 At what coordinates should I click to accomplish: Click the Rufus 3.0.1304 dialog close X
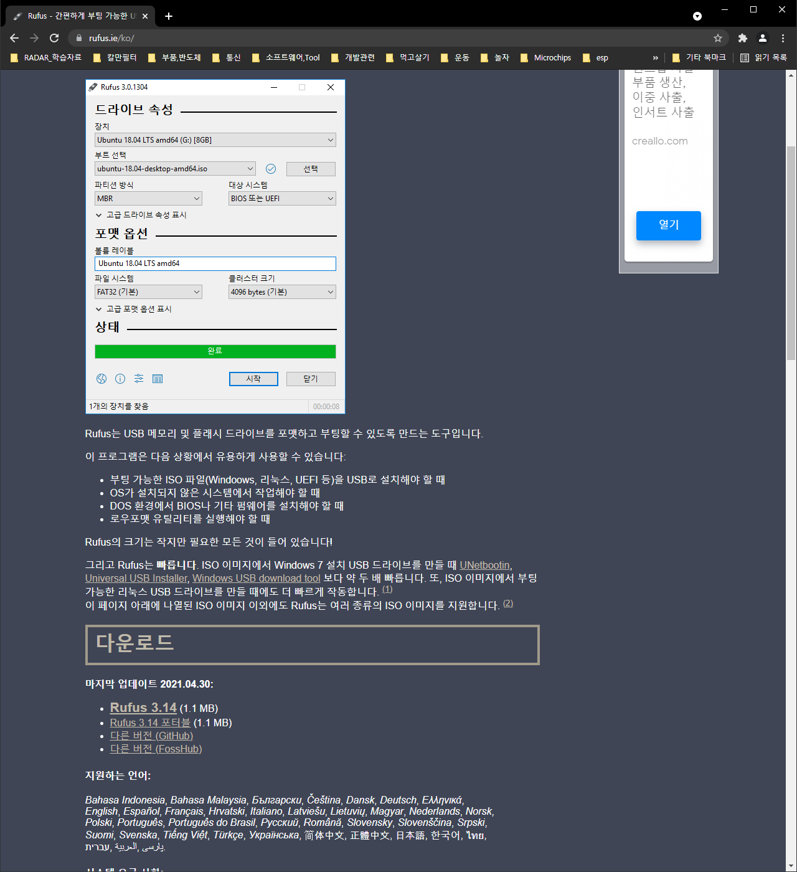pos(331,87)
